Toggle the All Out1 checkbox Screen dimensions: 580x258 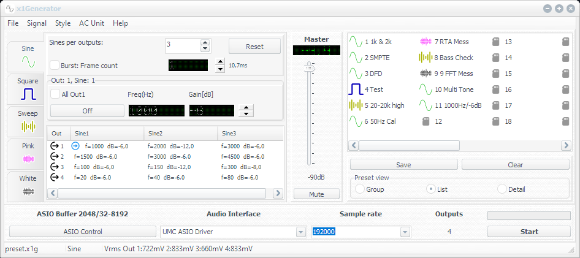[x=56, y=94]
